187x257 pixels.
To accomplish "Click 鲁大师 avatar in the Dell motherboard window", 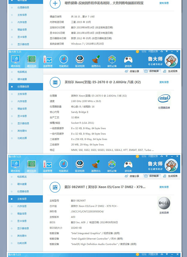I will (x=171, y=165).
